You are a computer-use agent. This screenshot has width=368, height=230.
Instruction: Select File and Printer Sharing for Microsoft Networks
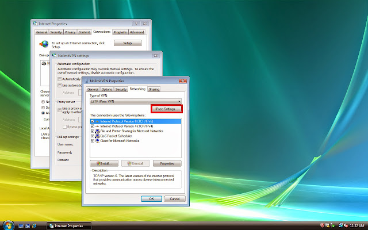[x=136, y=131]
